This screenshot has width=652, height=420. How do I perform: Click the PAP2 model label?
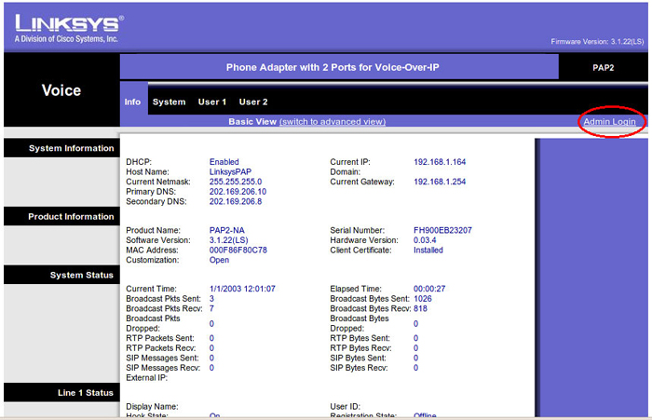tap(604, 67)
